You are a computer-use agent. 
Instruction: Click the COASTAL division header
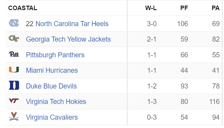coord(23,8)
